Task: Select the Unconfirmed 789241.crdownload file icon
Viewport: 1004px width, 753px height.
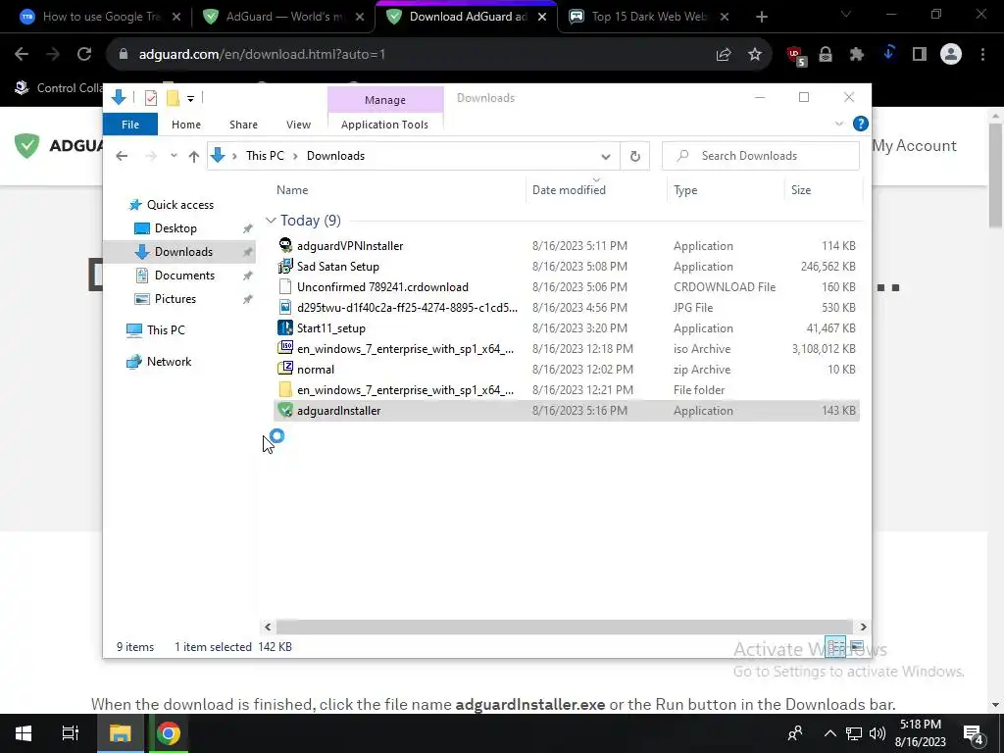Action: [285, 287]
